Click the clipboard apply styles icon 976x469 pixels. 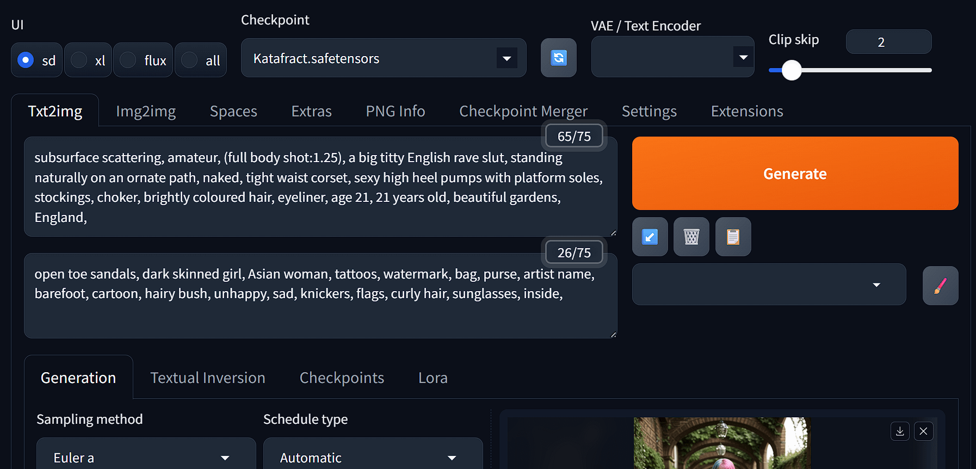(x=733, y=237)
